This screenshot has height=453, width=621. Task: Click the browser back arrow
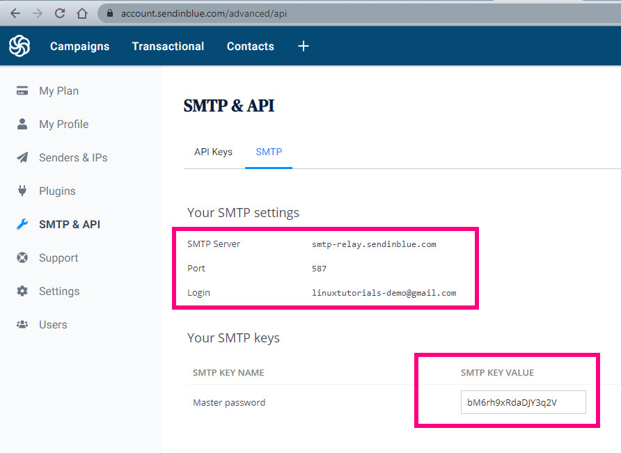point(15,13)
